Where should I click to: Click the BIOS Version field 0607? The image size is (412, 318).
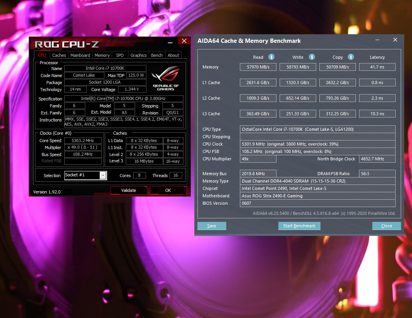tap(318, 203)
